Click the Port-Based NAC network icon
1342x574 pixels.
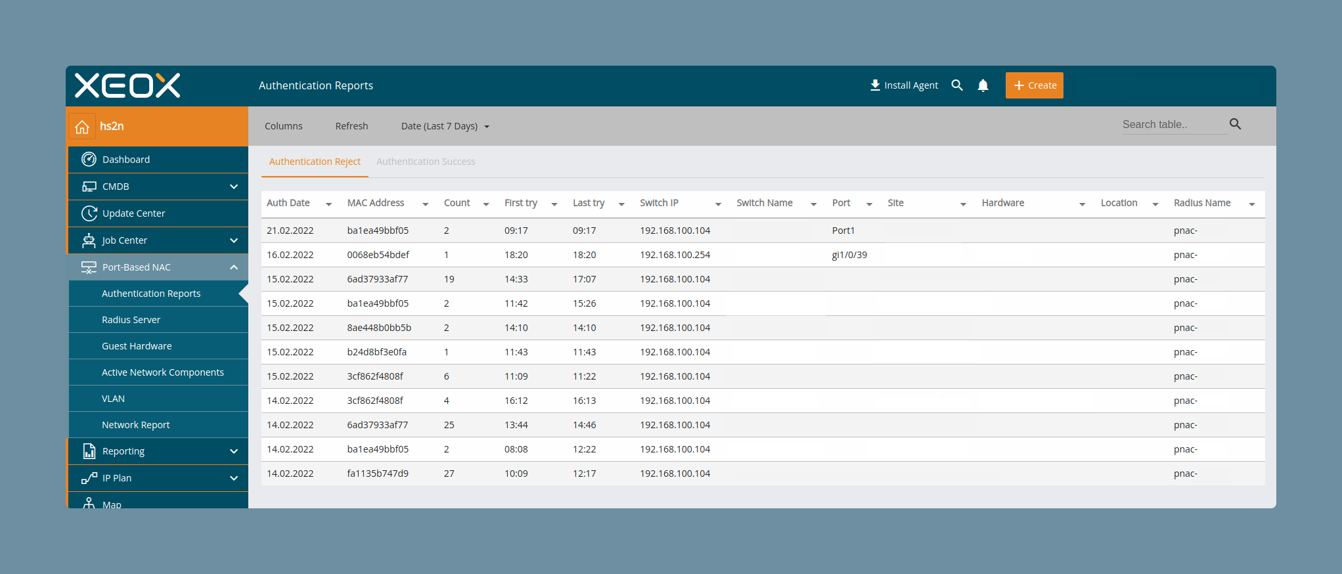pyautogui.click(x=89, y=267)
